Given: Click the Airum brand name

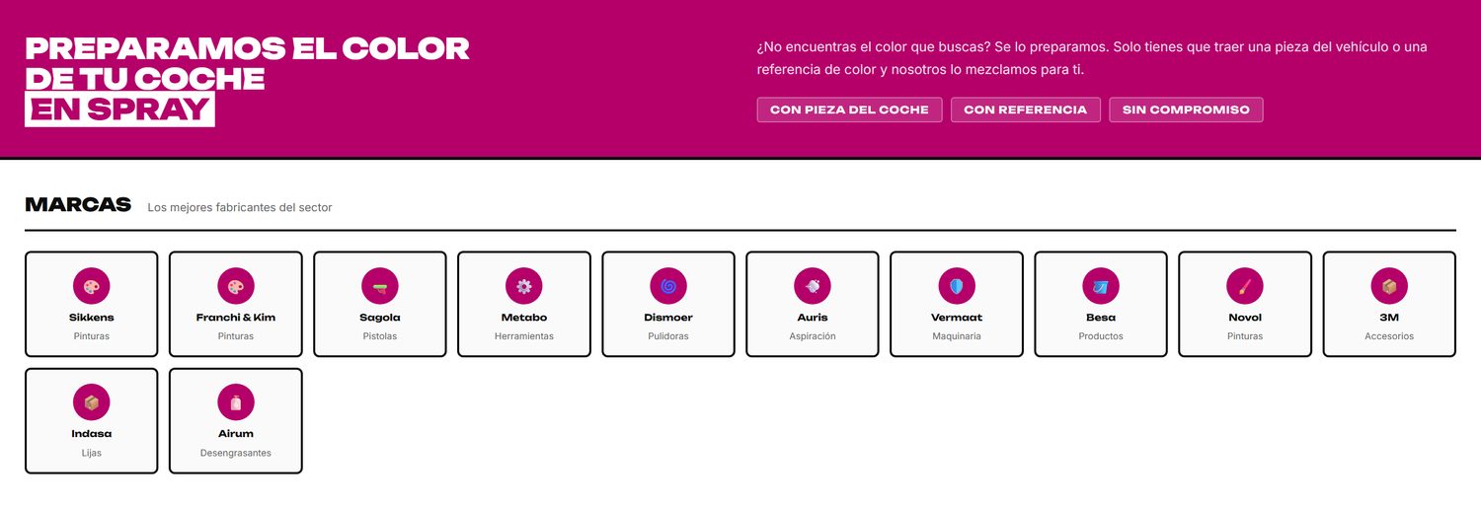Looking at the screenshot, I should pos(236,434).
